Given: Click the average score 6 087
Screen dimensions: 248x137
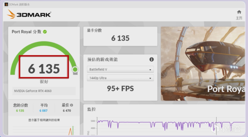Looking at the screenshot, I should pyautogui.click(x=44, y=111).
